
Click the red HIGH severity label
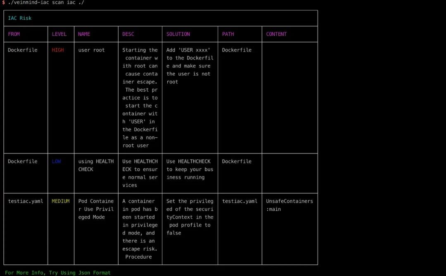coord(58,50)
